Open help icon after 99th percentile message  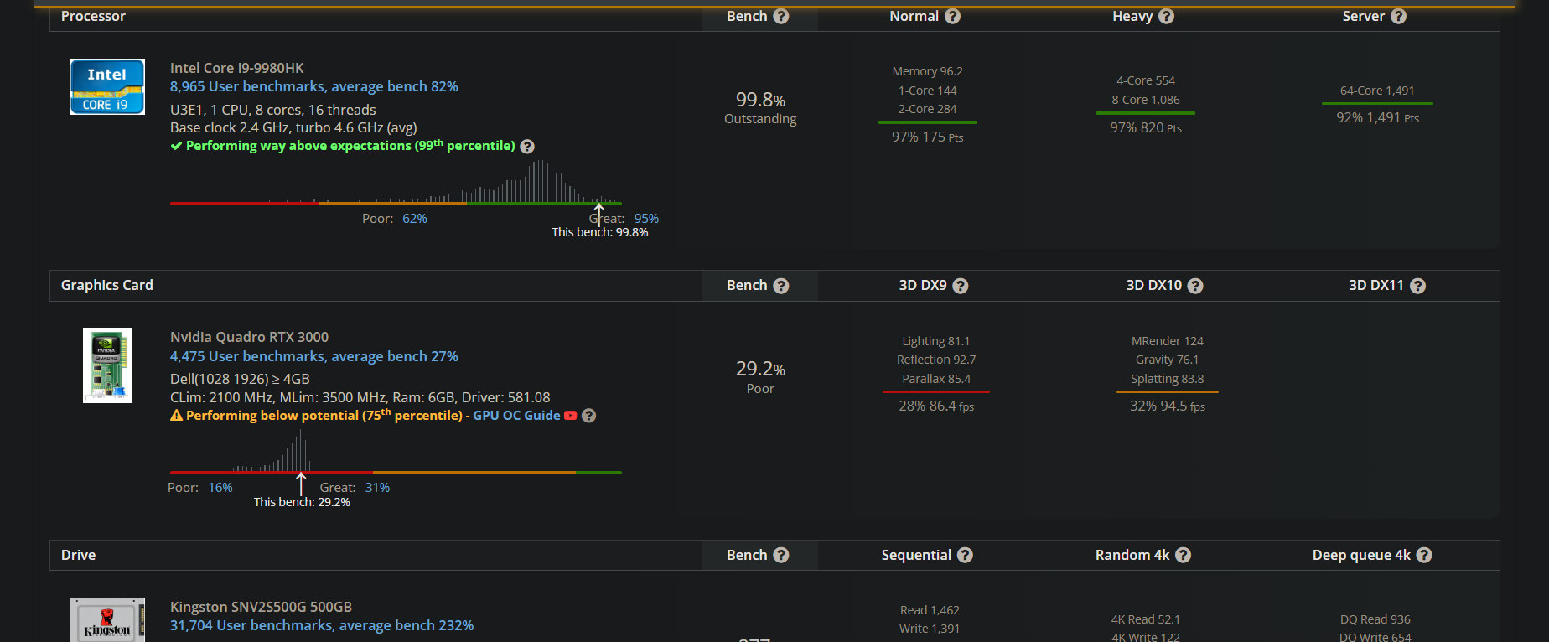527,147
